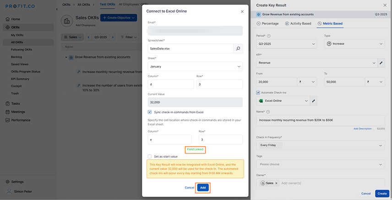Go to next period arrow near Q3-2025
Image resolution: width=392 pixels, height=200 pixels.
tap(113, 37)
